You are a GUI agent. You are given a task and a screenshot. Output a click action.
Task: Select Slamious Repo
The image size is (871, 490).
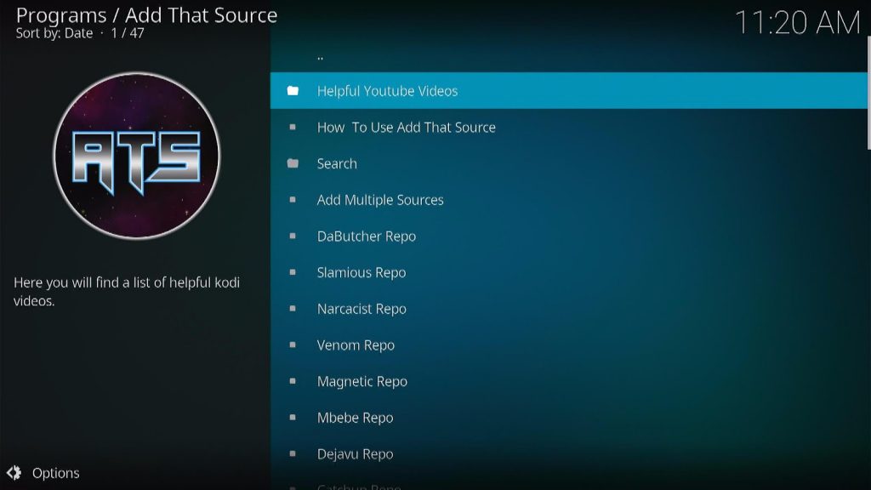569,272
